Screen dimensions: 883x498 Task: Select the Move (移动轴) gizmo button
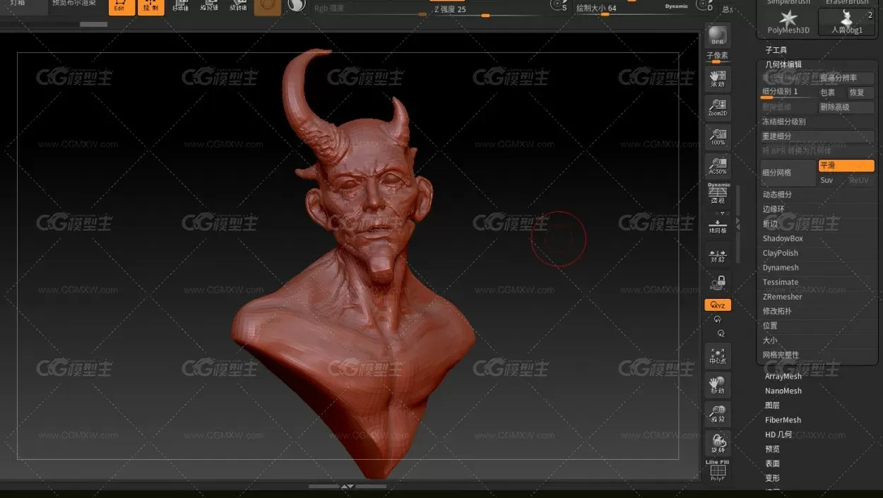tap(180, 6)
